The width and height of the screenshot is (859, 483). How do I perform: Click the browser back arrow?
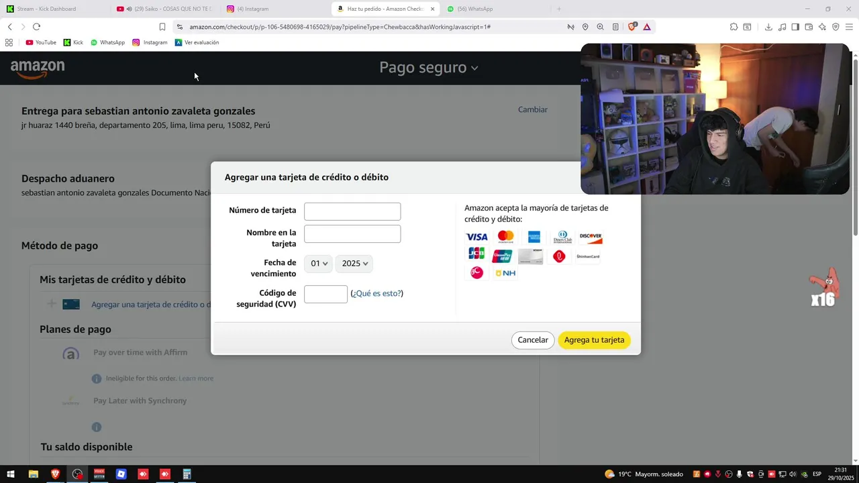pos(9,27)
